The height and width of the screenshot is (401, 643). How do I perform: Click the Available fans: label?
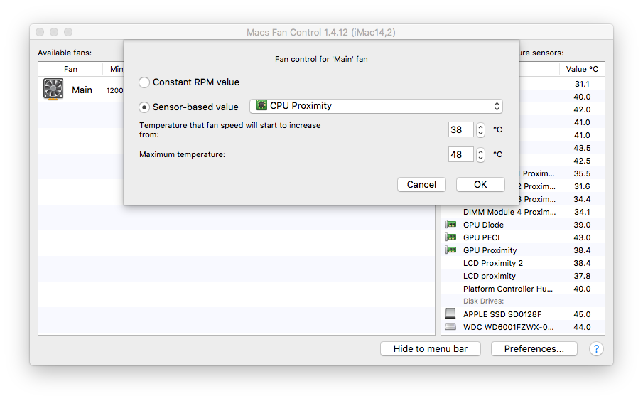click(65, 53)
